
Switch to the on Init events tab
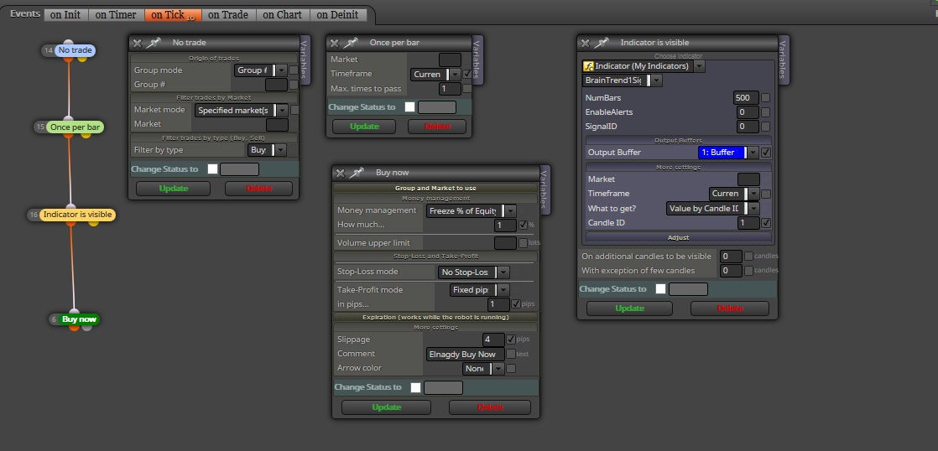point(65,15)
